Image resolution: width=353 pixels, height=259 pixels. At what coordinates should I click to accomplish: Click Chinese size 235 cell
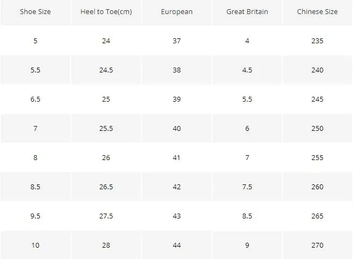(x=317, y=41)
